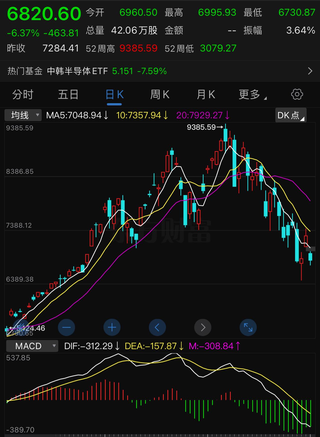The height and width of the screenshot is (437, 320).
Task: Open the MACD indicator dropdown
Action: (32, 346)
